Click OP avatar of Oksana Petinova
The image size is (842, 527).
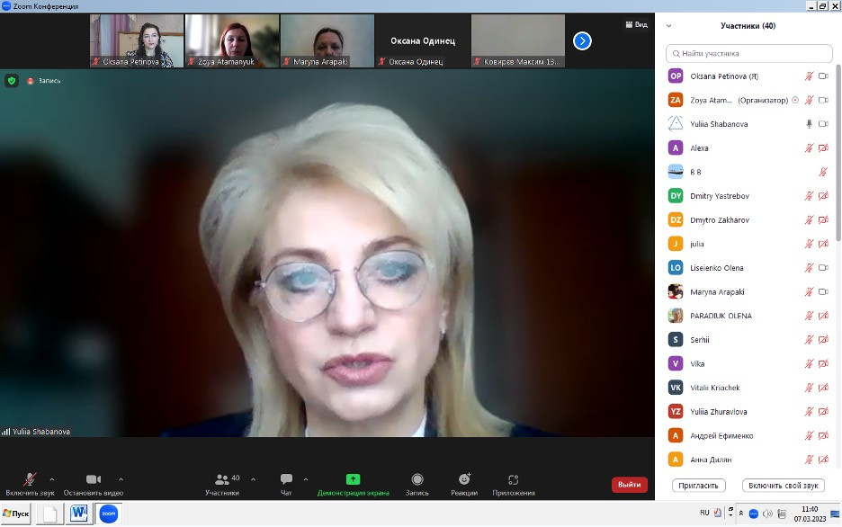[676, 76]
